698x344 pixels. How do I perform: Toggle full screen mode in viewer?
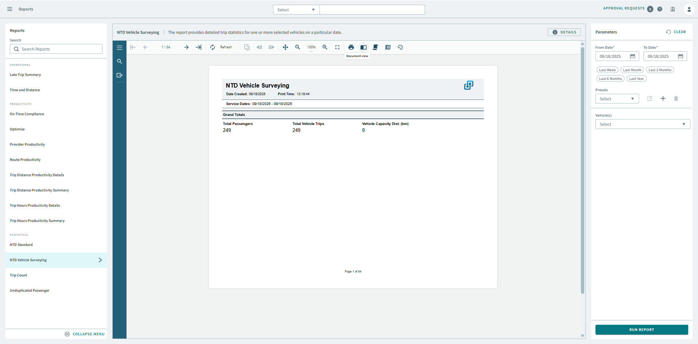coord(337,47)
